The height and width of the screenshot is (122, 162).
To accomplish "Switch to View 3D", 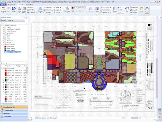I will pyautogui.click(x=134, y=10).
